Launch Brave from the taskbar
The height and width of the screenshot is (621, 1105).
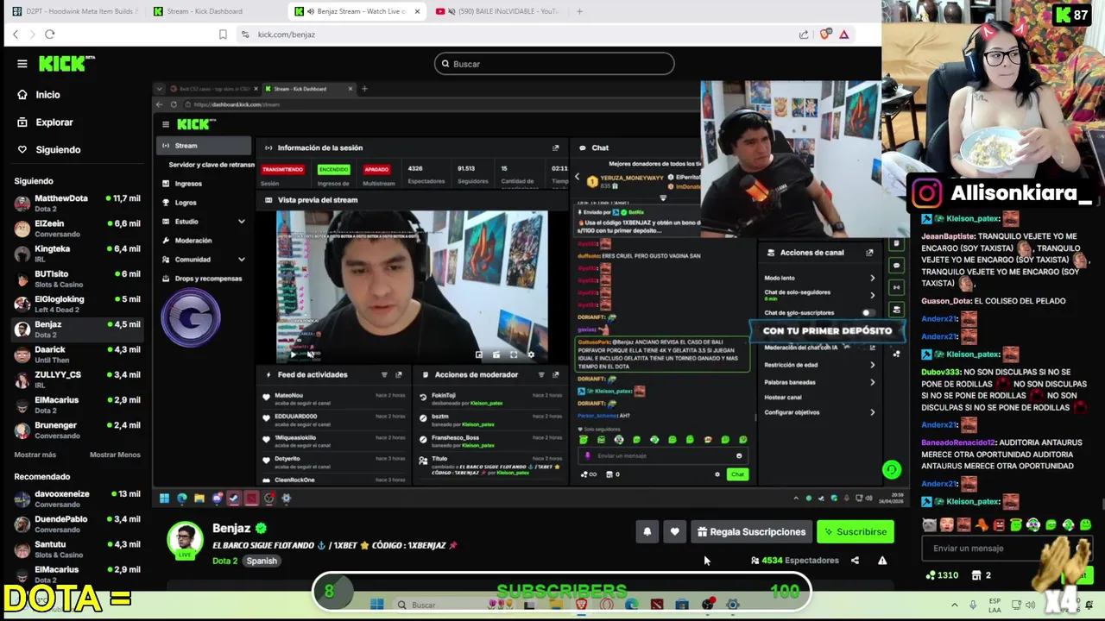pyautogui.click(x=581, y=605)
